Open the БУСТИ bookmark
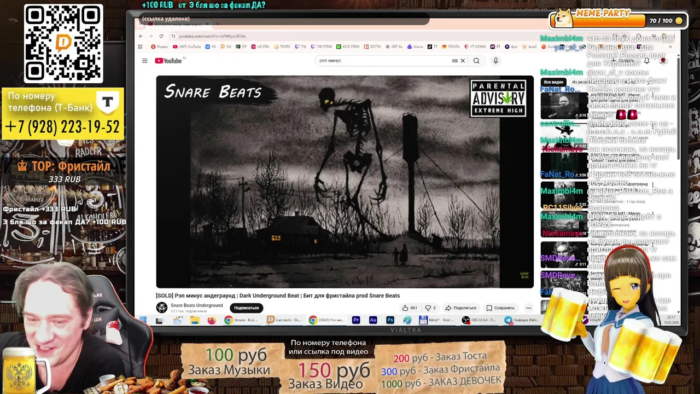 coord(372,47)
